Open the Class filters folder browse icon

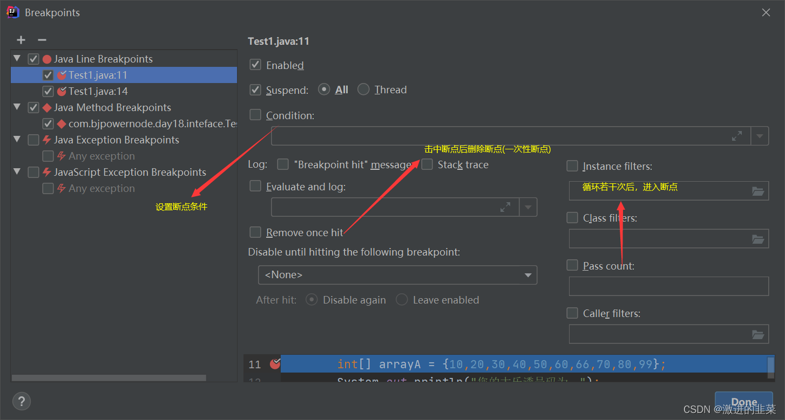click(758, 239)
